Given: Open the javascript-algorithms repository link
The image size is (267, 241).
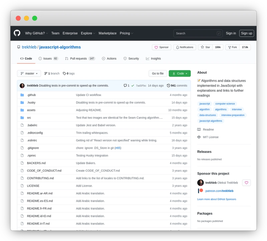Looking at the screenshot, I should (60, 47).
